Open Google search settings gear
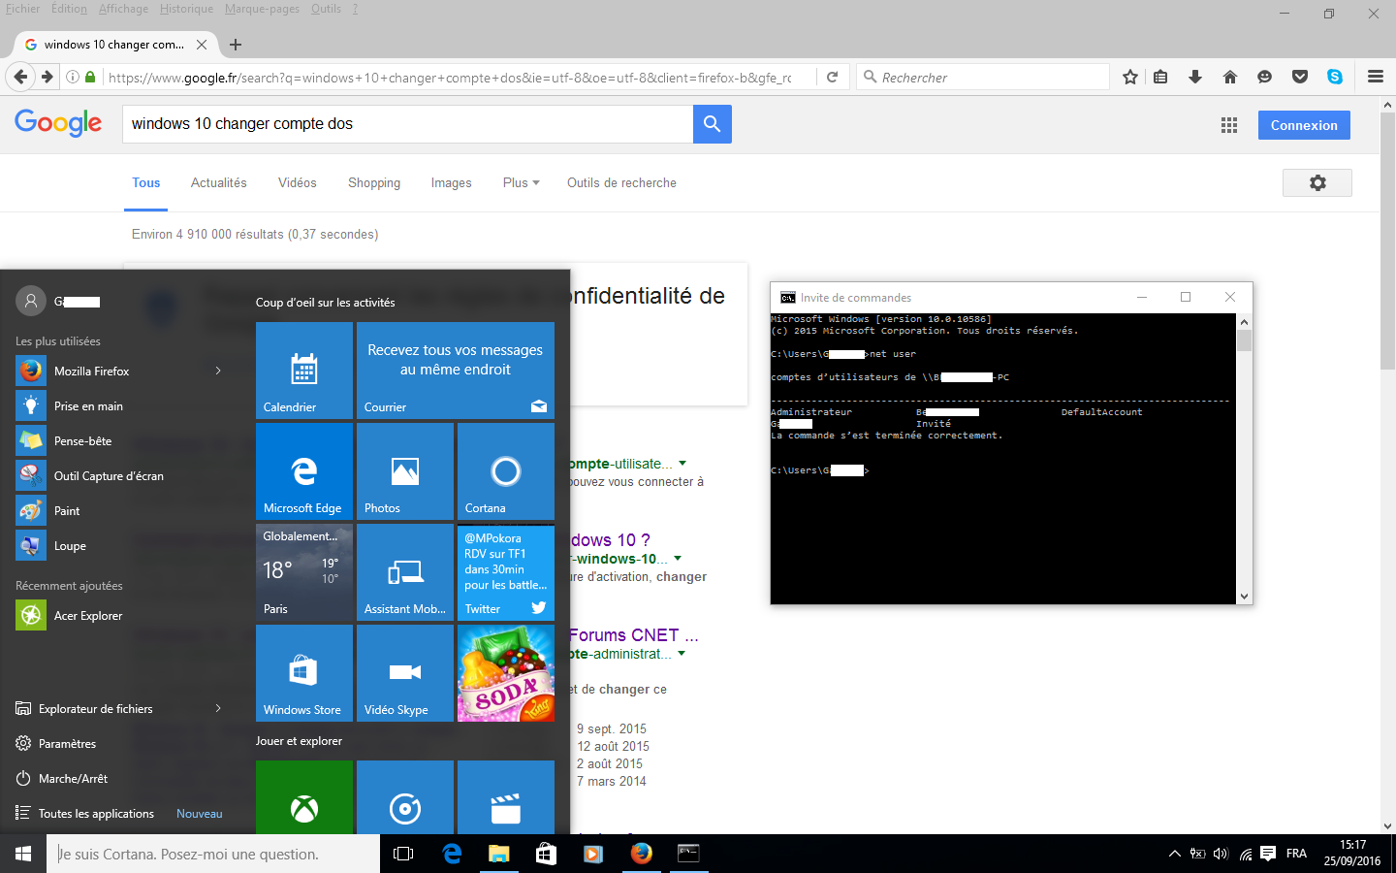Image resolution: width=1396 pixels, height=873 pixels. click(1317, 182)
